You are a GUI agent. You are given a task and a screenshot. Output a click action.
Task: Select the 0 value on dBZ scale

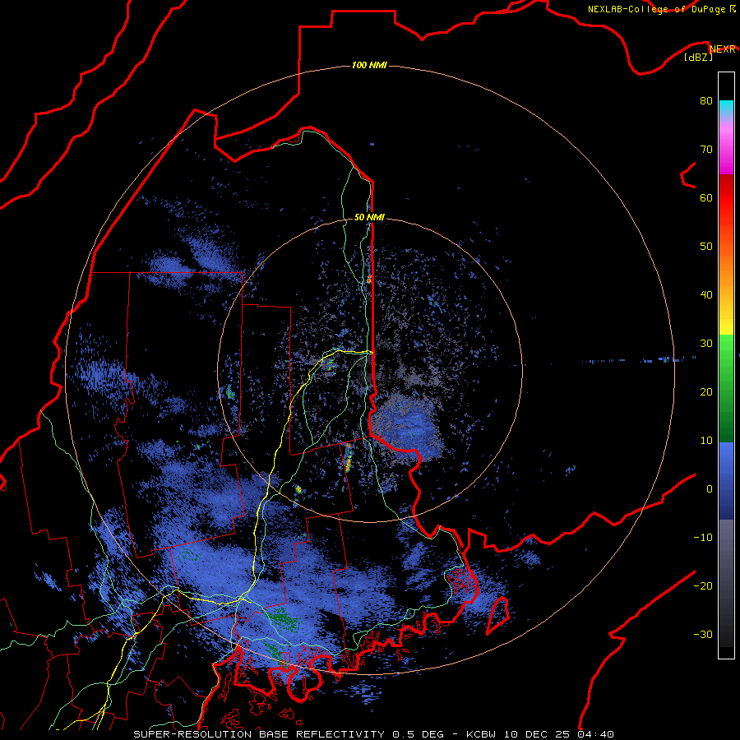[710, 489]
